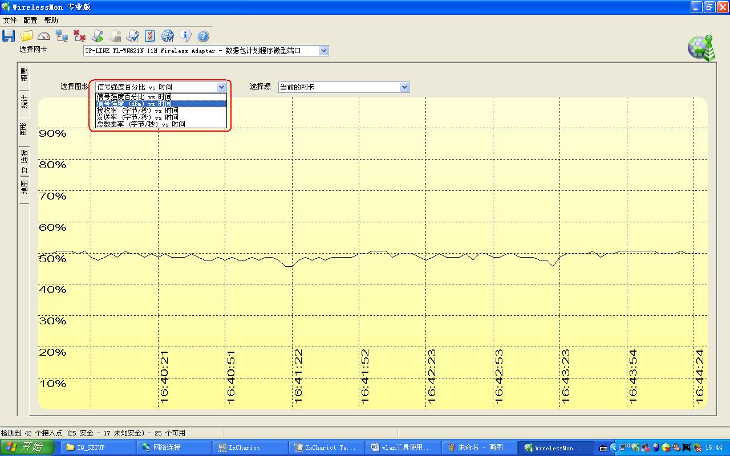730x456 pixels.
Task: Expand the 选择网卡 adapter dropdown arrow
Action: [x=323, y=51]
